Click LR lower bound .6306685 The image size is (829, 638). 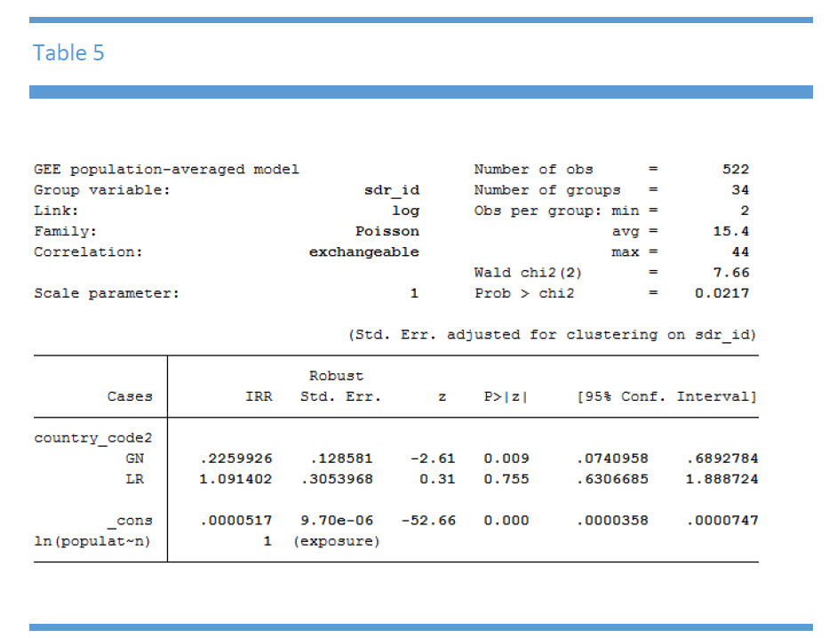tap(611, 479)
